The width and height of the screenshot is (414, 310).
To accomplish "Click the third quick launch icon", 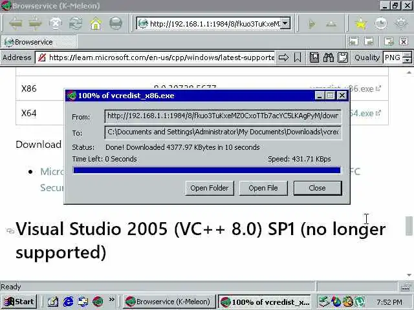I will [x=83, y=302].
